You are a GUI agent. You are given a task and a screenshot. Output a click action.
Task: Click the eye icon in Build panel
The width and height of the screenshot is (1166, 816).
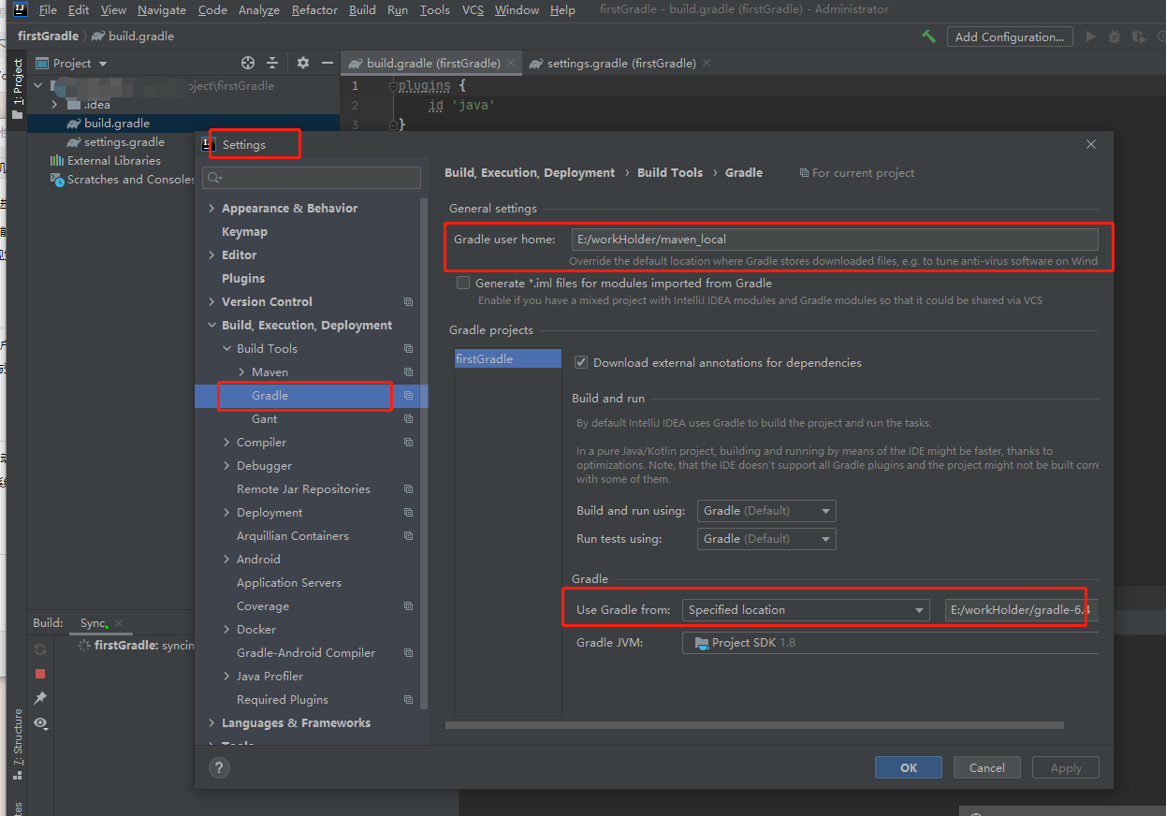click(x=40, y=723)
